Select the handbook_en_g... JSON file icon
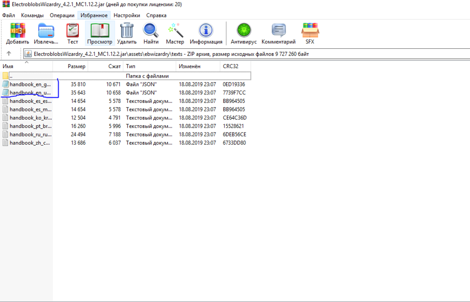Viewport: 470px width, 302px height. point(5,84)
